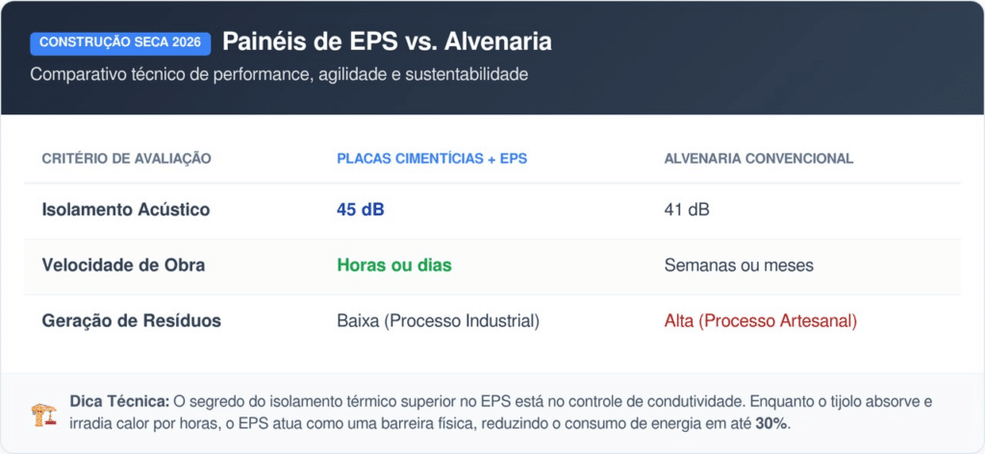Click the blue CONSTRUÇÃO SECA 2026 badge
Viewport: 985px width, 454px height.
(120, 44)
